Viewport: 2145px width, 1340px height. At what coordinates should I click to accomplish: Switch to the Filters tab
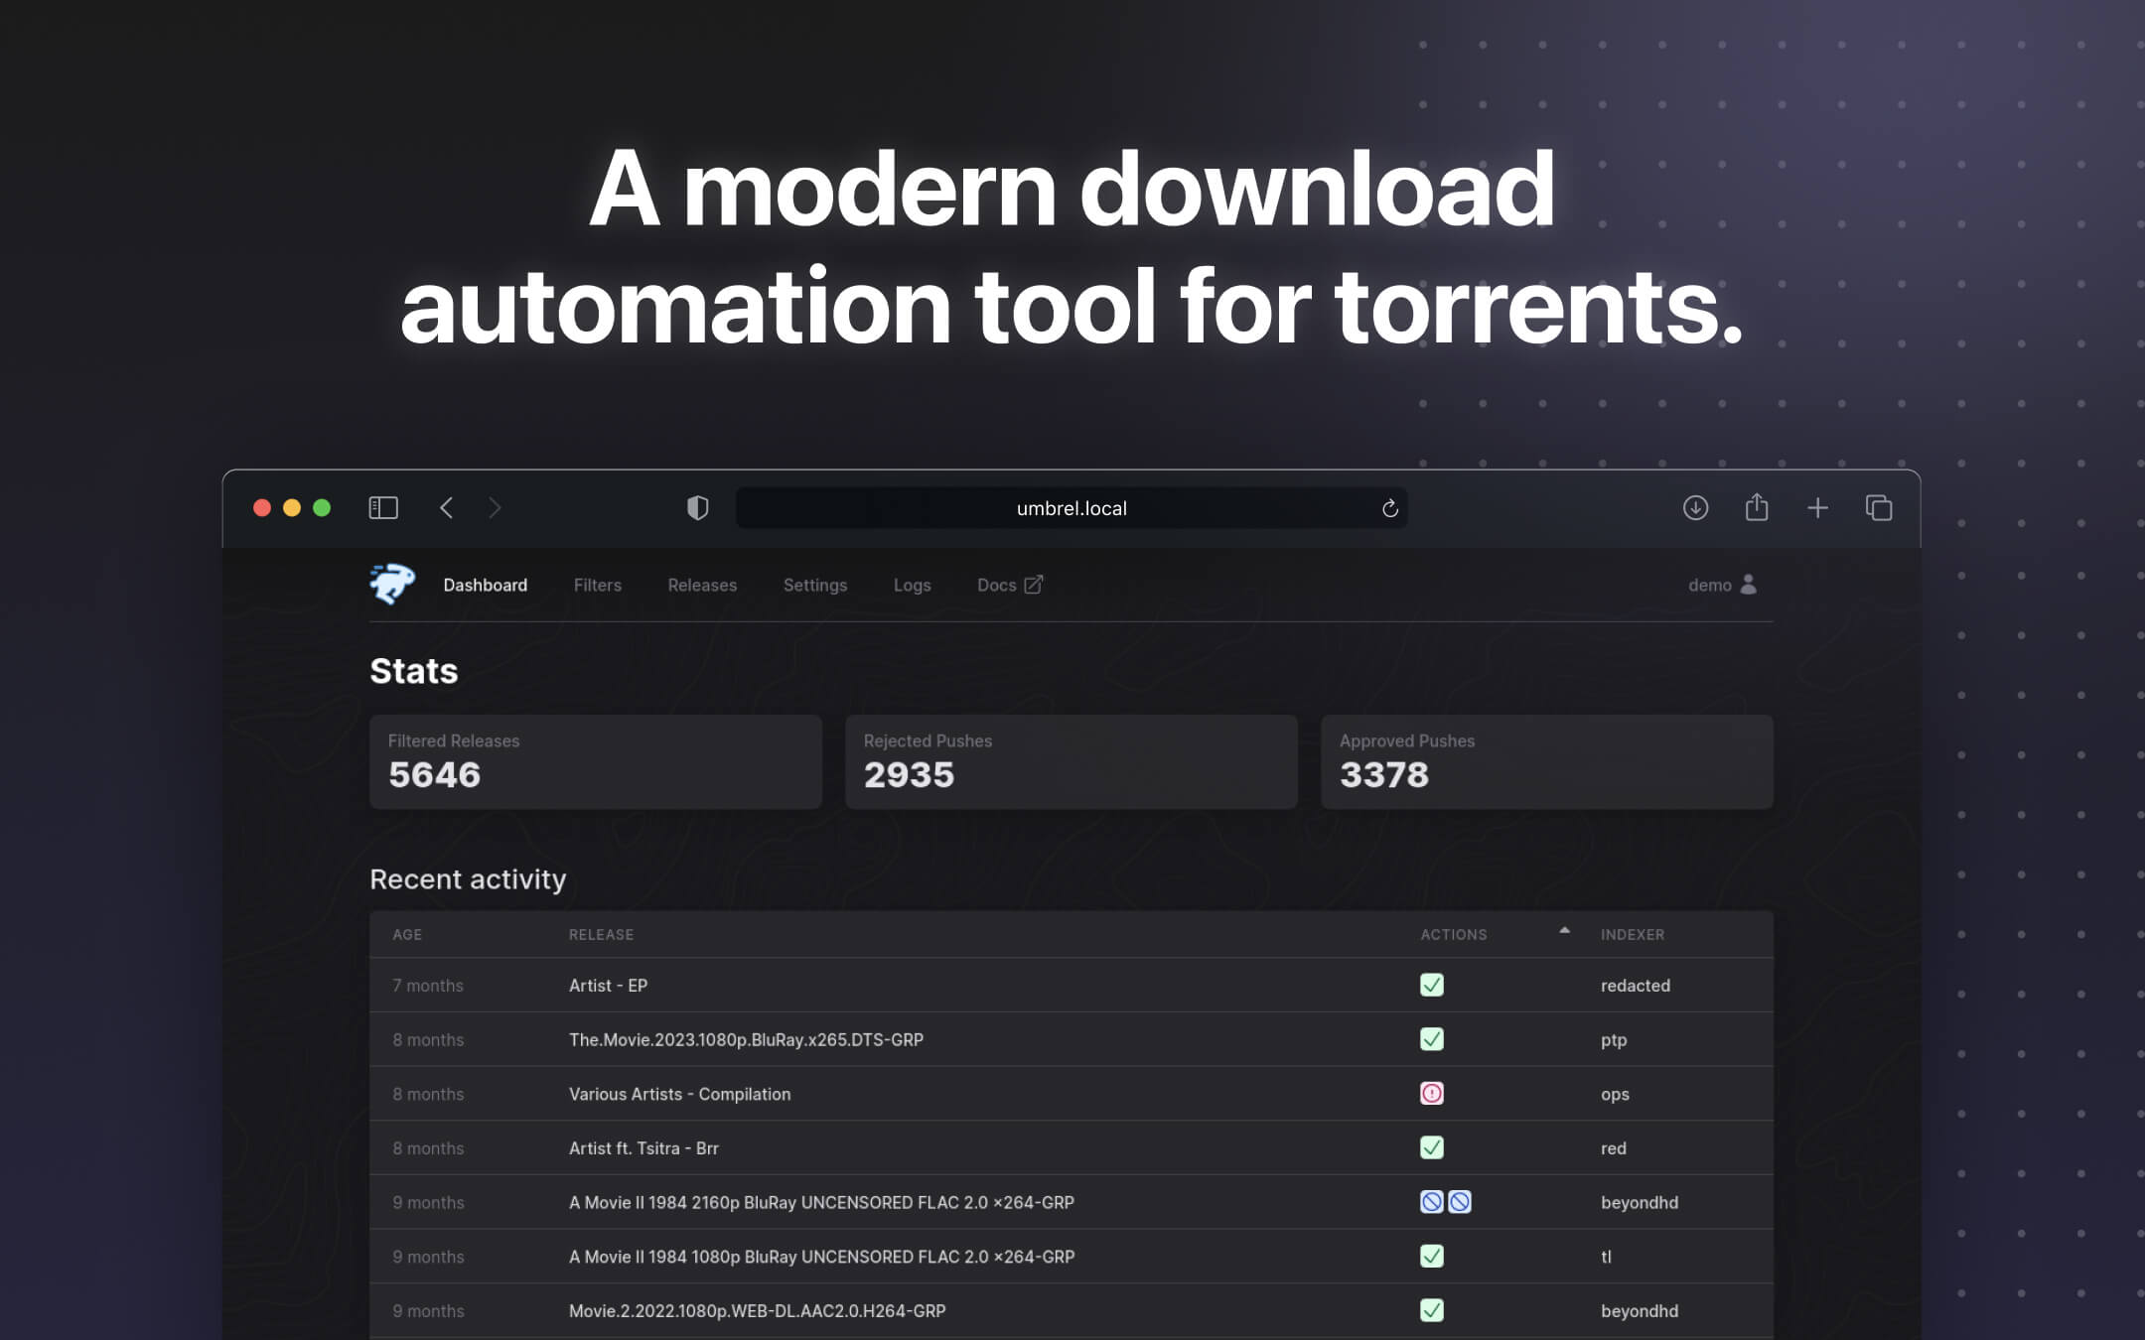coord(597,585)
